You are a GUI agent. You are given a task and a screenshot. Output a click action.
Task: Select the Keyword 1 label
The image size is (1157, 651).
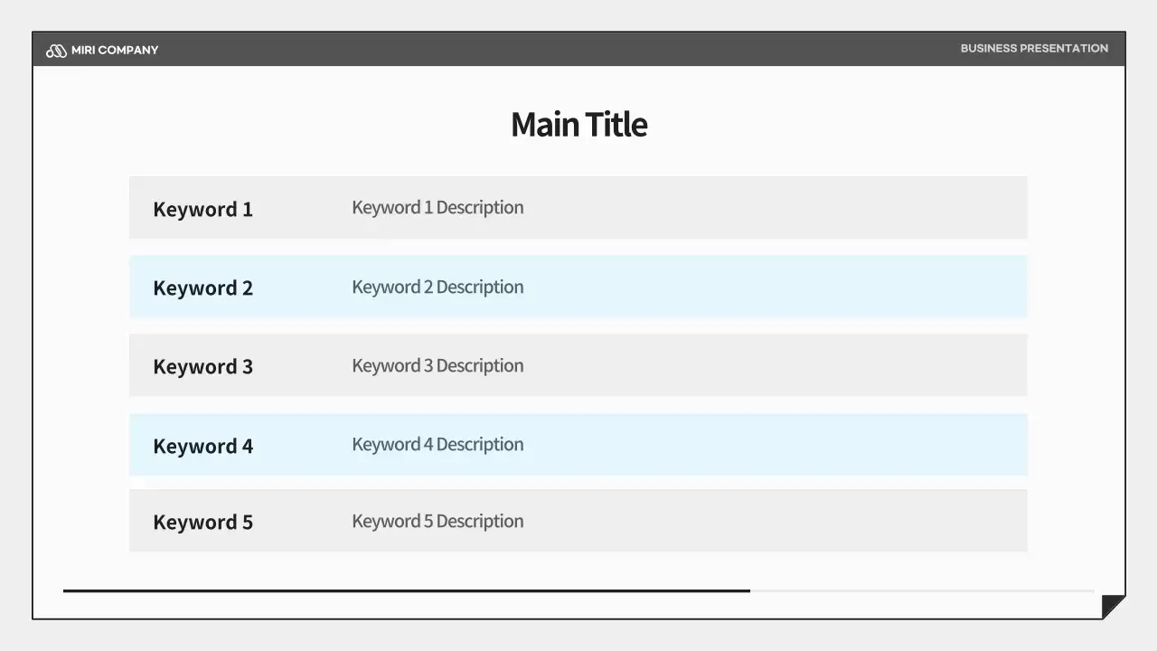point(202,209)
